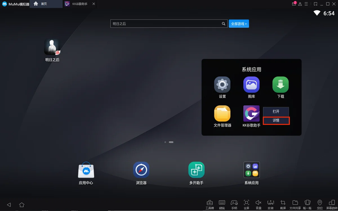Screen dimensions: 338x211
Task: Choose 打开 from the context menu
Action: coord(276,112)
